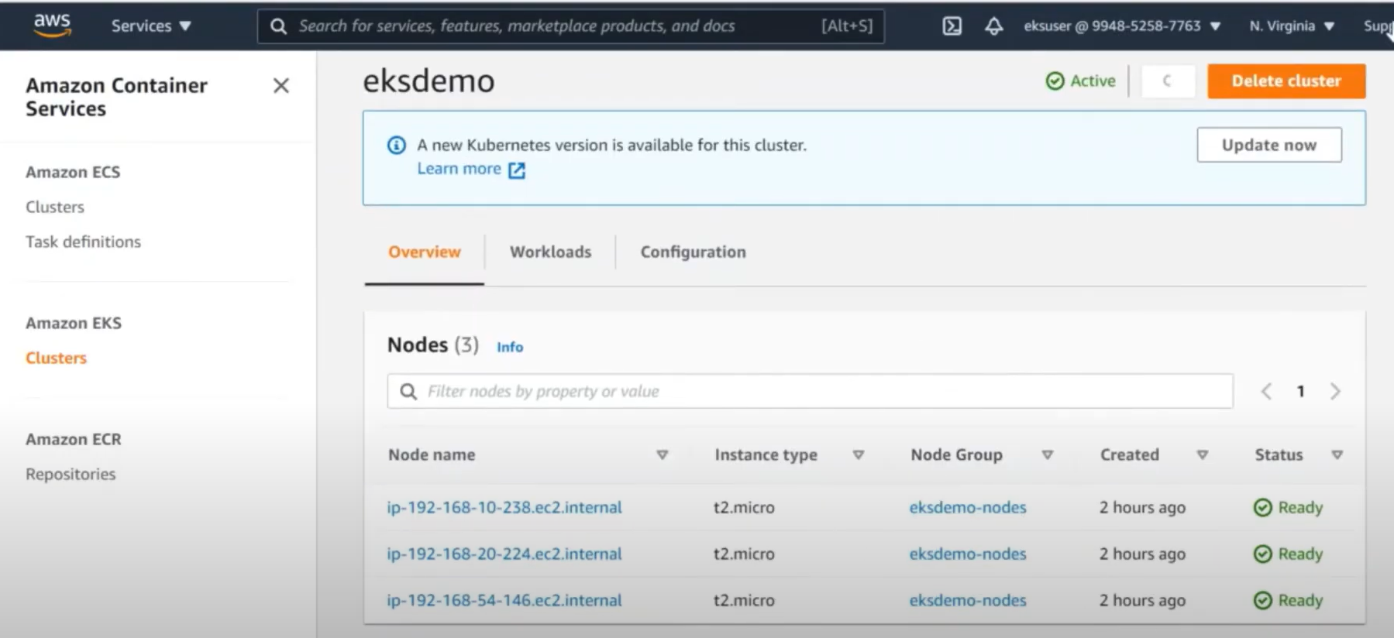Open the notifications bell
The height and width of the screenshot is (638, 1394).
tap(993, 26)
